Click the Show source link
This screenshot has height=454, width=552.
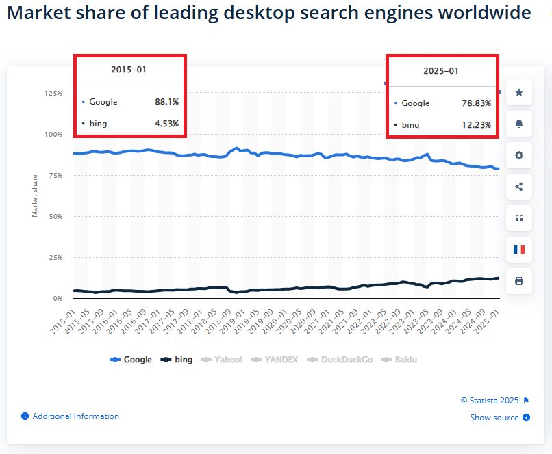(494, 418)
